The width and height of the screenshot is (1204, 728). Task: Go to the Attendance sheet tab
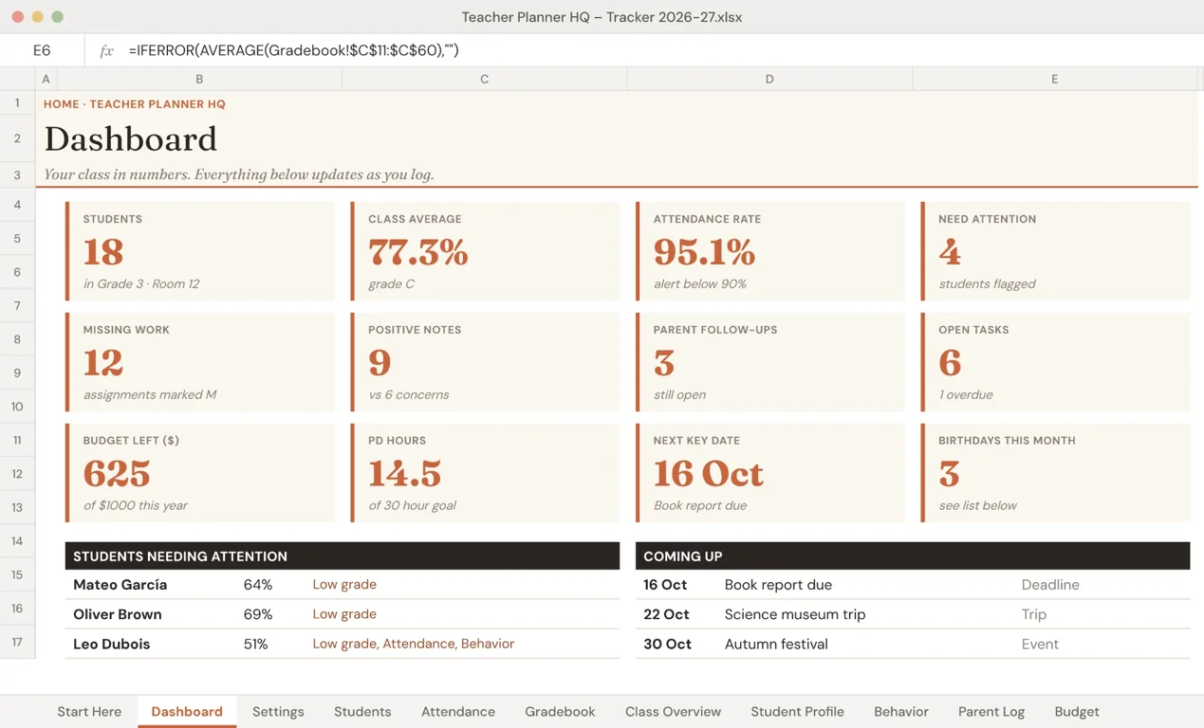[x=458, y=711]
